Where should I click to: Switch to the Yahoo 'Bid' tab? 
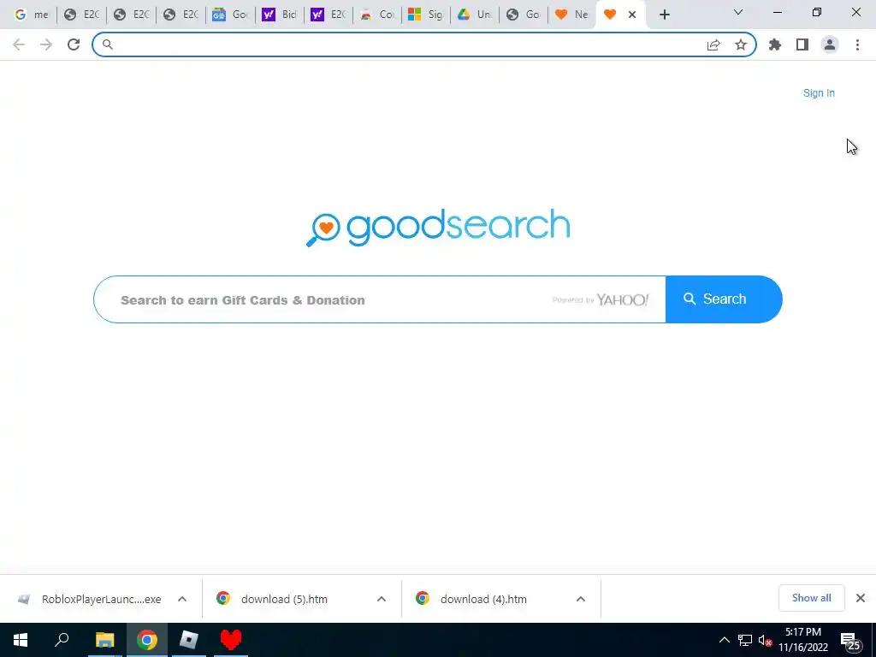click(x=280, y=15)
